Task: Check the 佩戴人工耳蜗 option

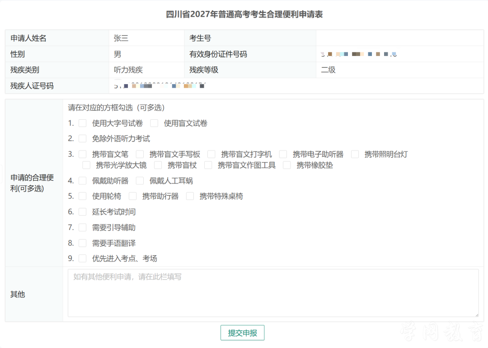Action: [140, 180]
